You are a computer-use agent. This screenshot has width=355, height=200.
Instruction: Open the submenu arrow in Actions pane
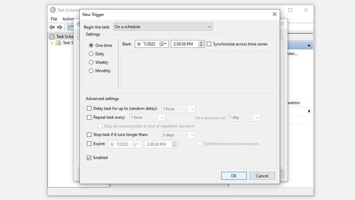(x=309, y=111)
